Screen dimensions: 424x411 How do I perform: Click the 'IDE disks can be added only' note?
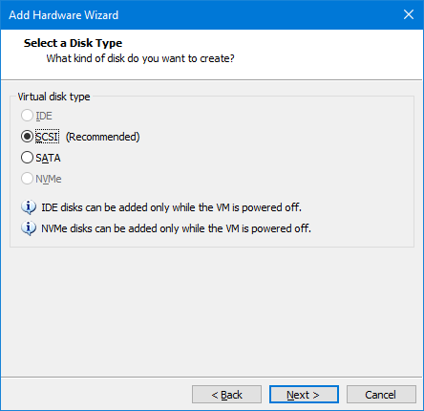pos(171,207)
